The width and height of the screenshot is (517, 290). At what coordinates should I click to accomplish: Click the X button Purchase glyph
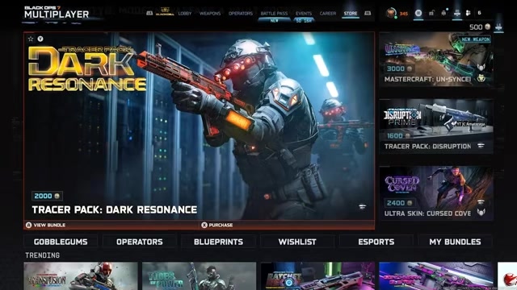(x=204, y=225)
